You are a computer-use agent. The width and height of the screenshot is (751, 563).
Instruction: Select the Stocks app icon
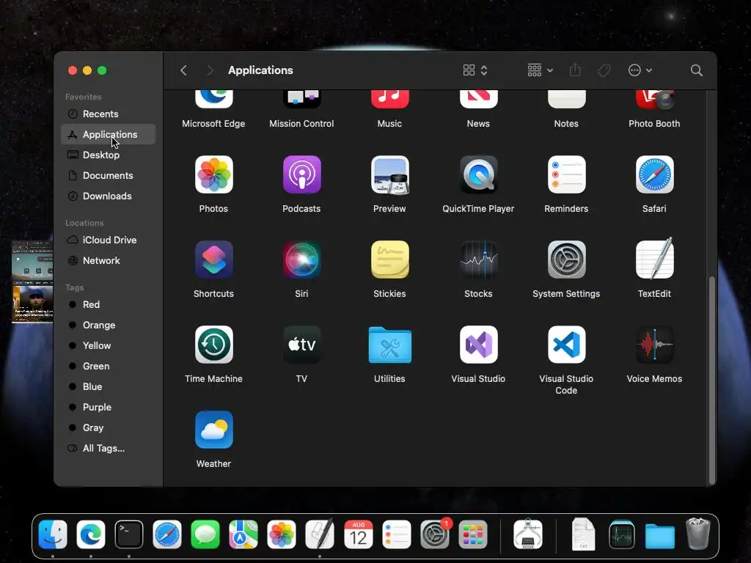478,260
